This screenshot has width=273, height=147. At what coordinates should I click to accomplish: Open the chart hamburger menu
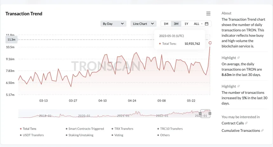pos(208,14)
